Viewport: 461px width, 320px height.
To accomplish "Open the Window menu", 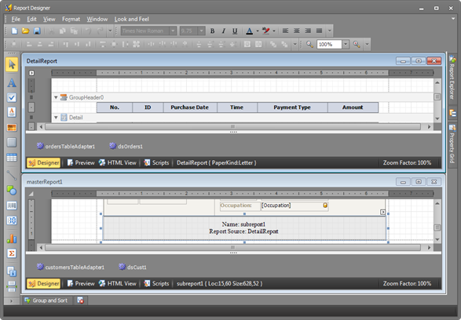I will click(97, 19).
